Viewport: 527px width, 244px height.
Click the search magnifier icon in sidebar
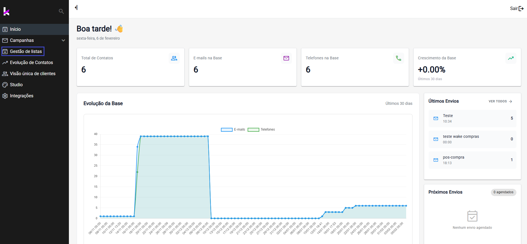[61, 11]
